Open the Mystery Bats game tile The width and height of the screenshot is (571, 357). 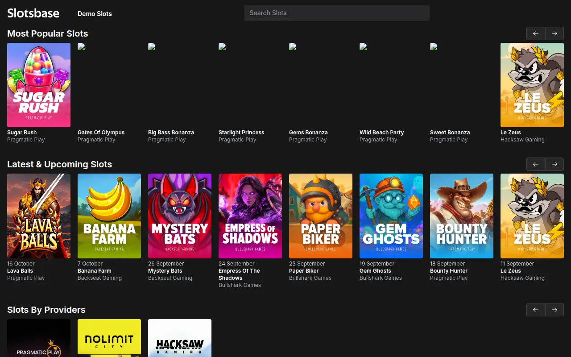click(180, 216)
